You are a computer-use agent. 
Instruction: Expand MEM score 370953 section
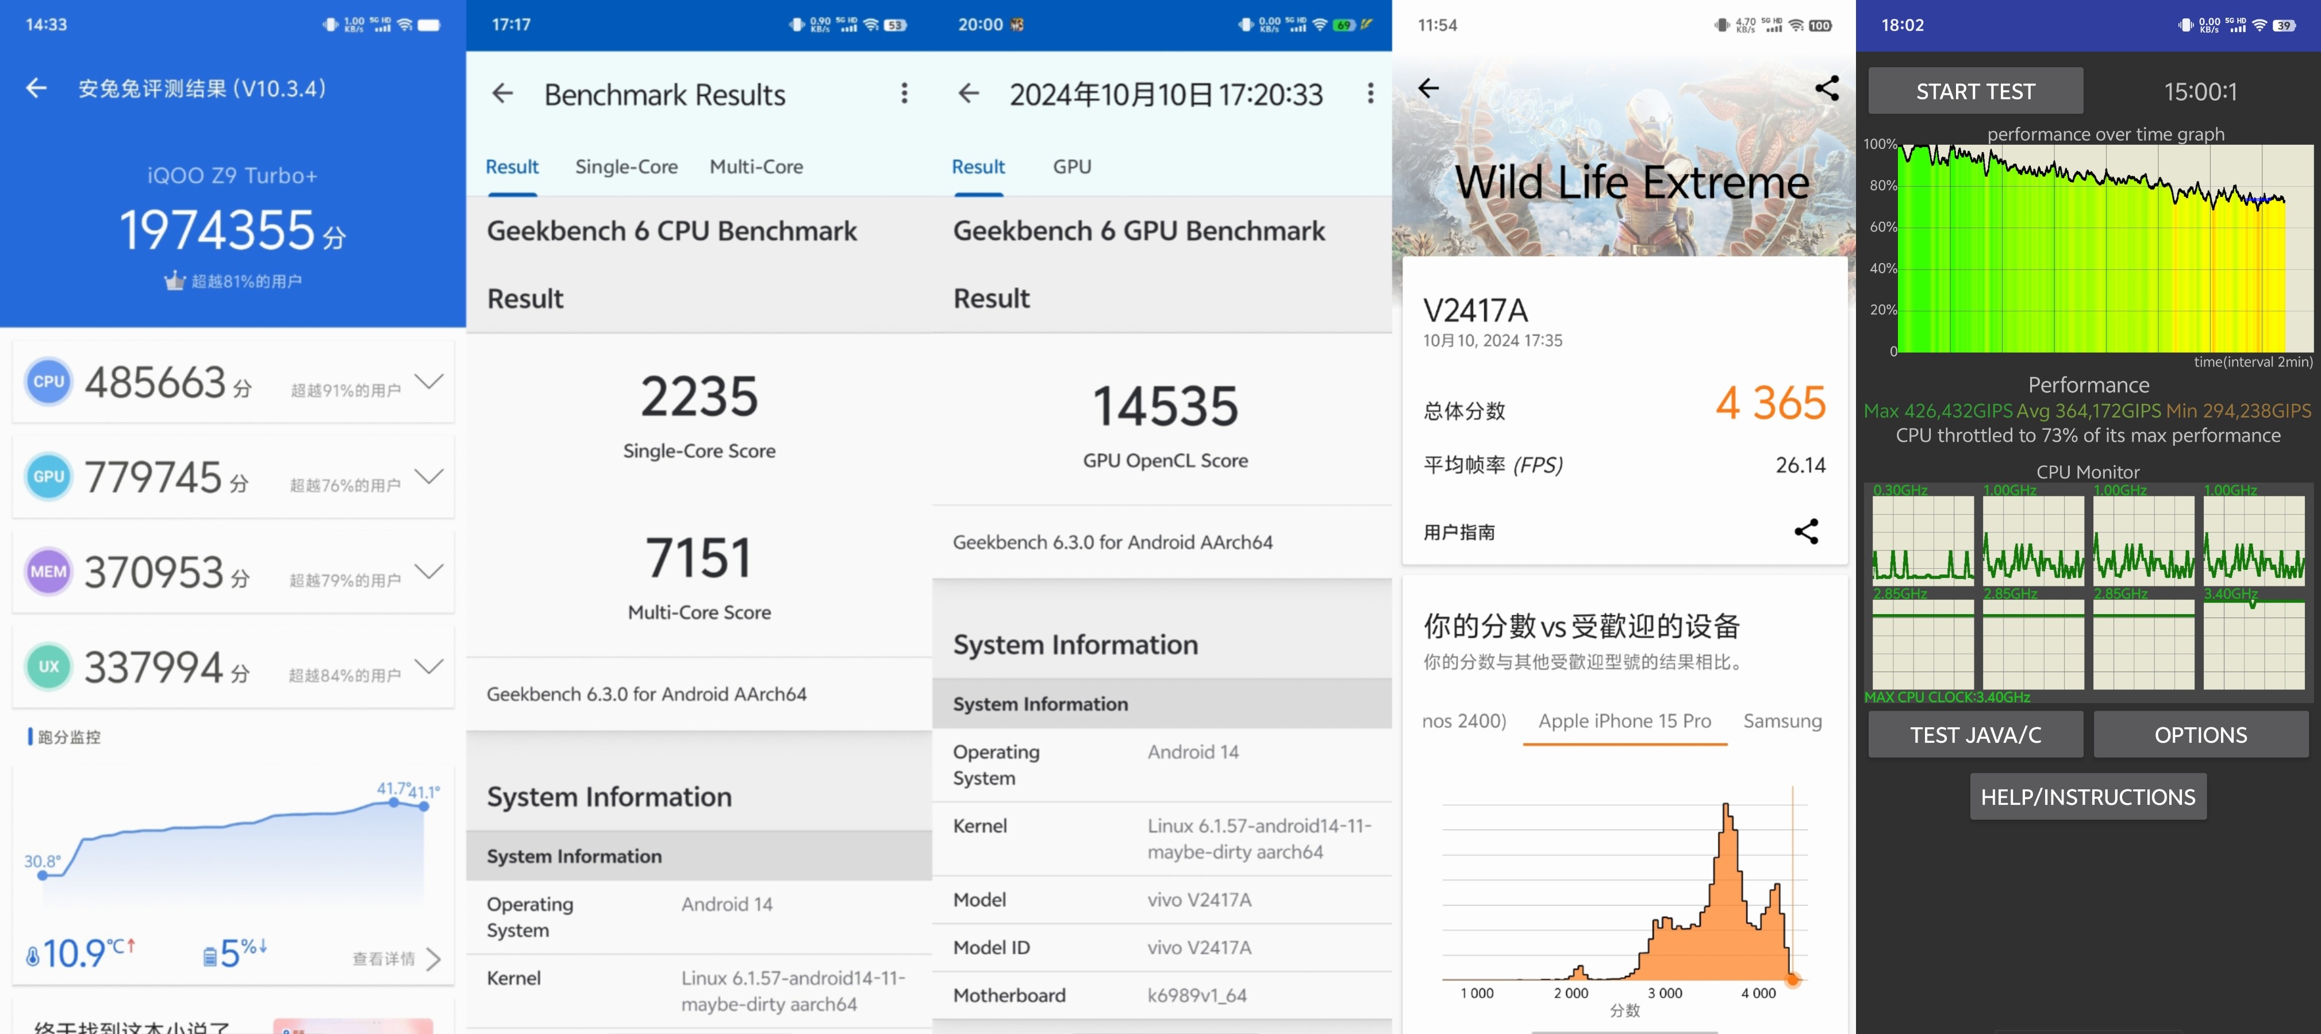pyautogui.click(x=429, y=572)
